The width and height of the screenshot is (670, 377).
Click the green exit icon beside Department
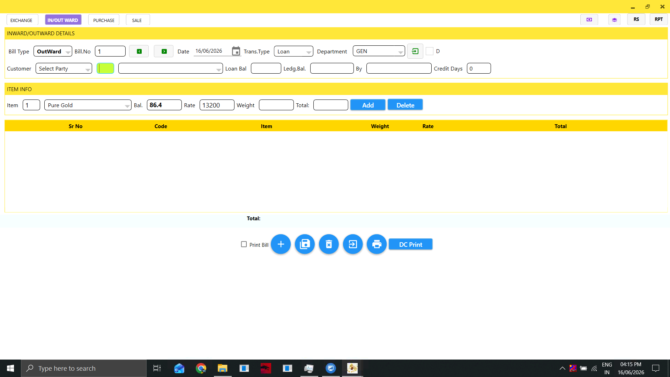pyautogui.click(x=415, y=51)
